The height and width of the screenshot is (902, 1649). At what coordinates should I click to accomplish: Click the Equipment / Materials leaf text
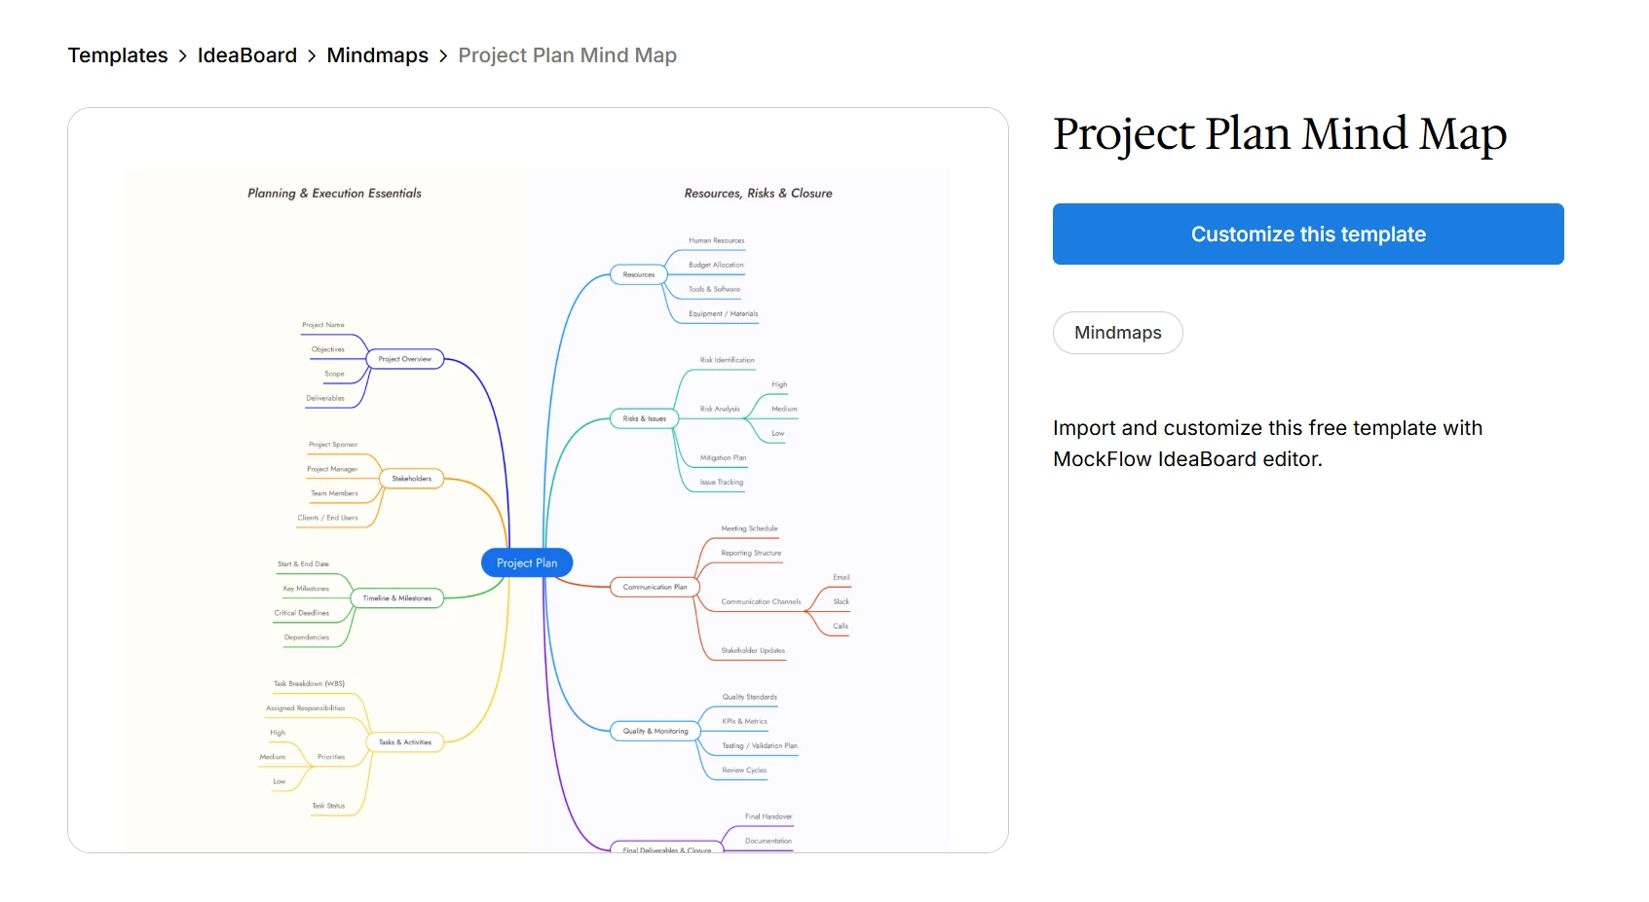pyautogui.click(x=724, y=313)
